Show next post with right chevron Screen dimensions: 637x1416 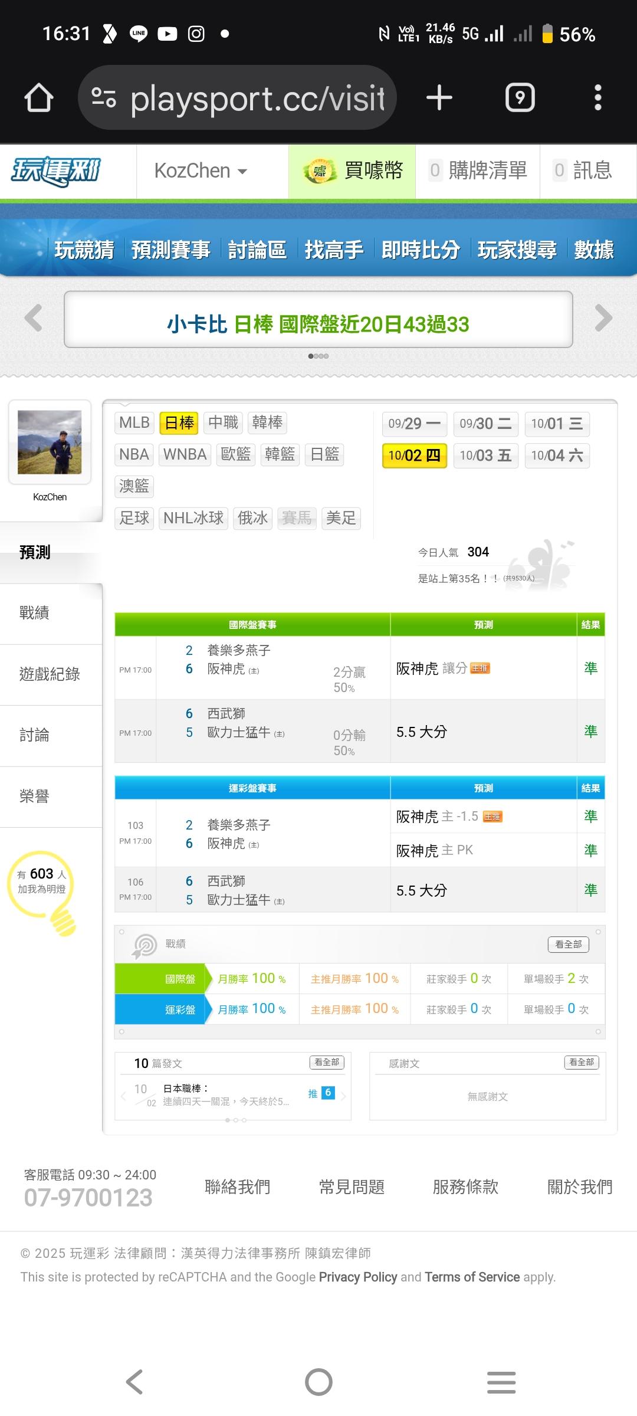coord(343,1096)
